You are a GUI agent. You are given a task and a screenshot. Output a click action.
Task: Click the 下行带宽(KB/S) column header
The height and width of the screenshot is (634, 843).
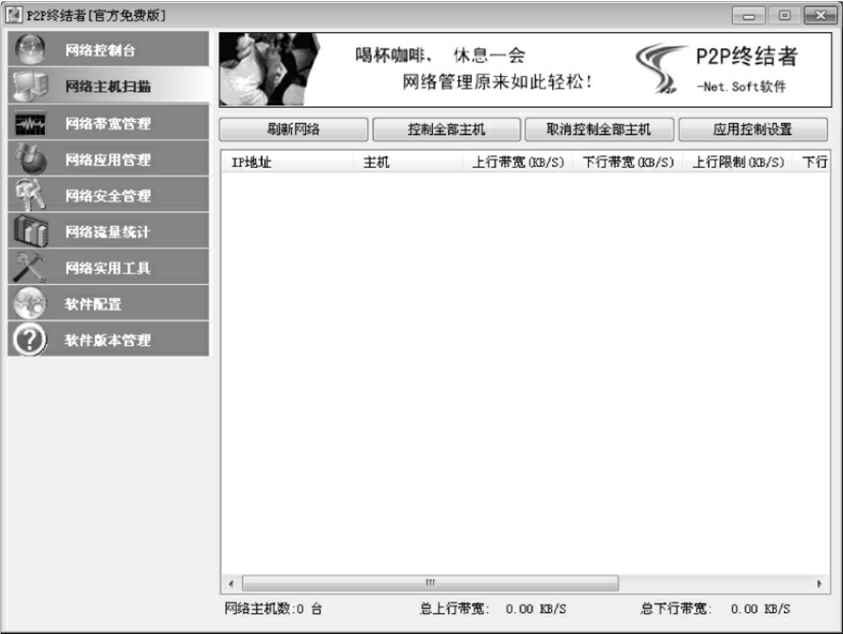tap(628, 162)
